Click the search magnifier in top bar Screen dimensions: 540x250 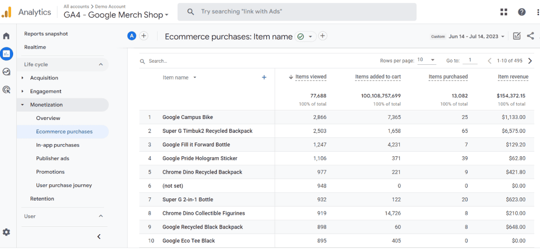point(190,12)
